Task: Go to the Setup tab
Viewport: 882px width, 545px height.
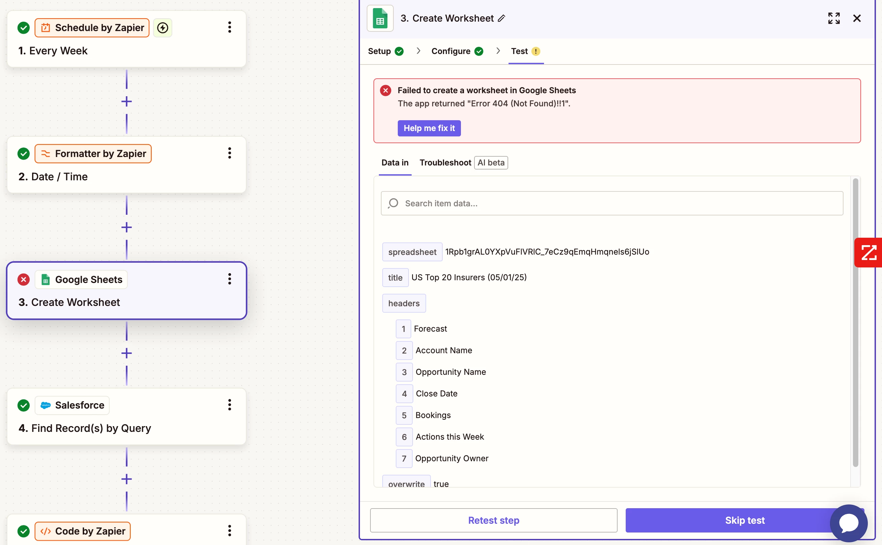Action: 385,51
